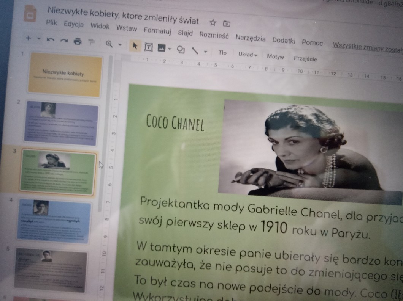Click the insert image icon
Viewport: 403px width, 301px height.
coord(161,48)
